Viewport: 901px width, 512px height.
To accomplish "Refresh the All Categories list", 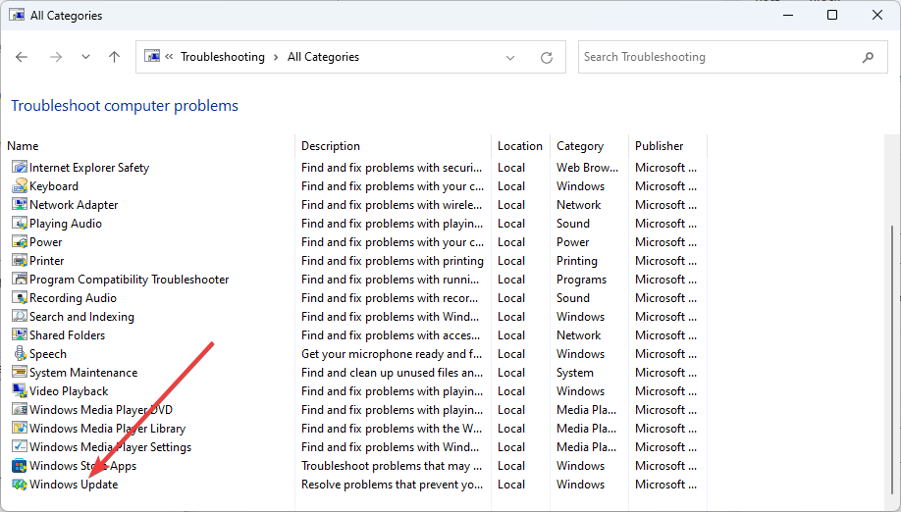I will (x=547, y=58).
